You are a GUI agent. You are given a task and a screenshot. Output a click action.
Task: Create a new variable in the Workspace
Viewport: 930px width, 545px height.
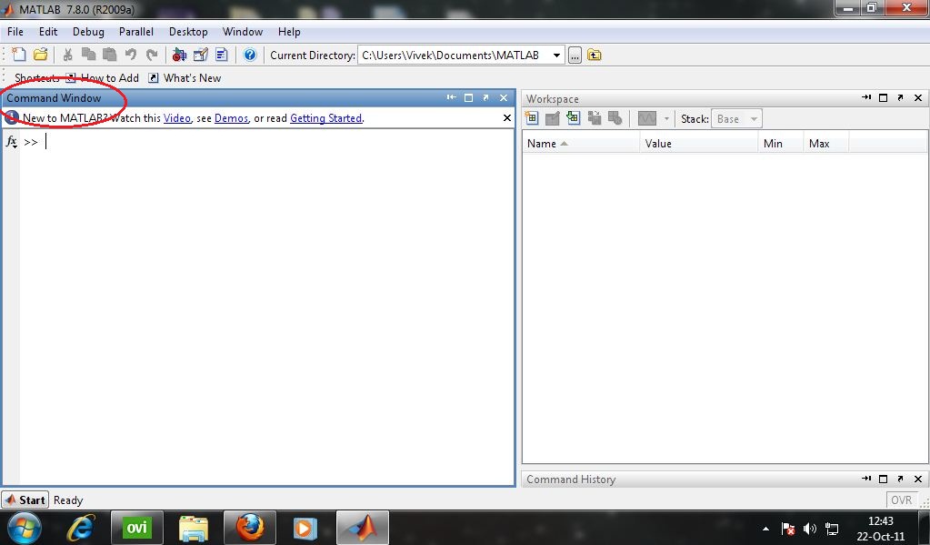tap(531, 117)
